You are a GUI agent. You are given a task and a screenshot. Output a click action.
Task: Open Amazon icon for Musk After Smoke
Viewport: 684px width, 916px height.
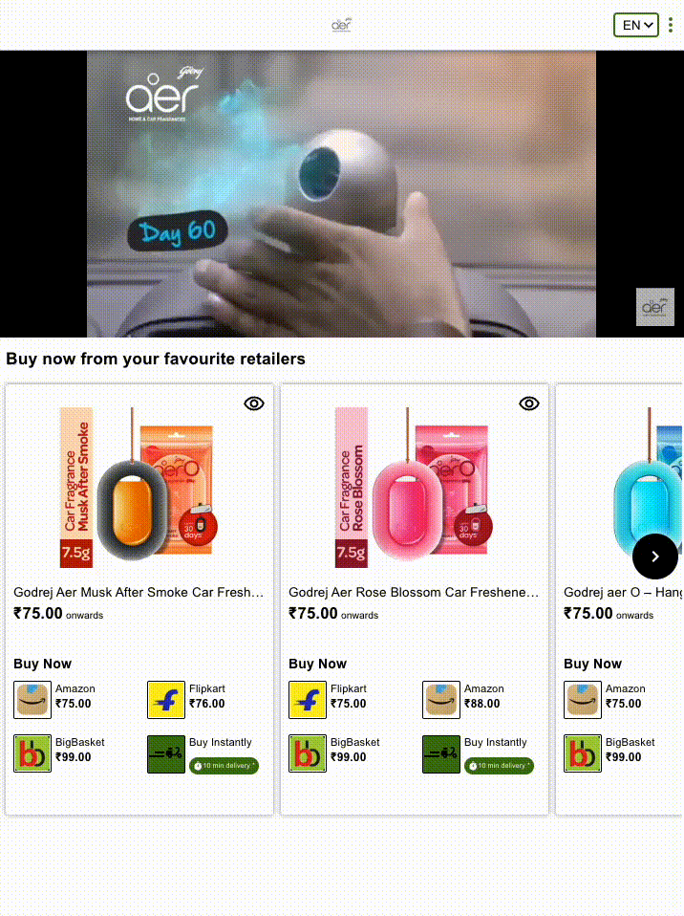(x=32, y=699)
